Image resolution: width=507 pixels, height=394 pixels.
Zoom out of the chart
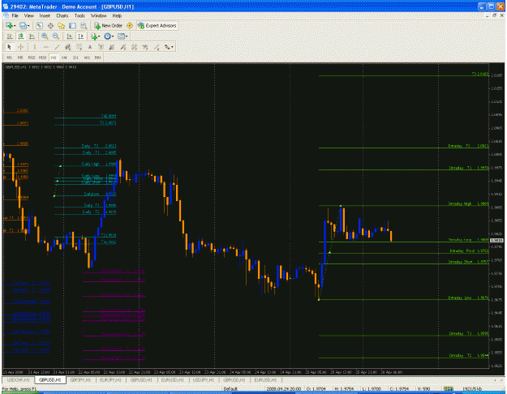[x=56, y=36]
